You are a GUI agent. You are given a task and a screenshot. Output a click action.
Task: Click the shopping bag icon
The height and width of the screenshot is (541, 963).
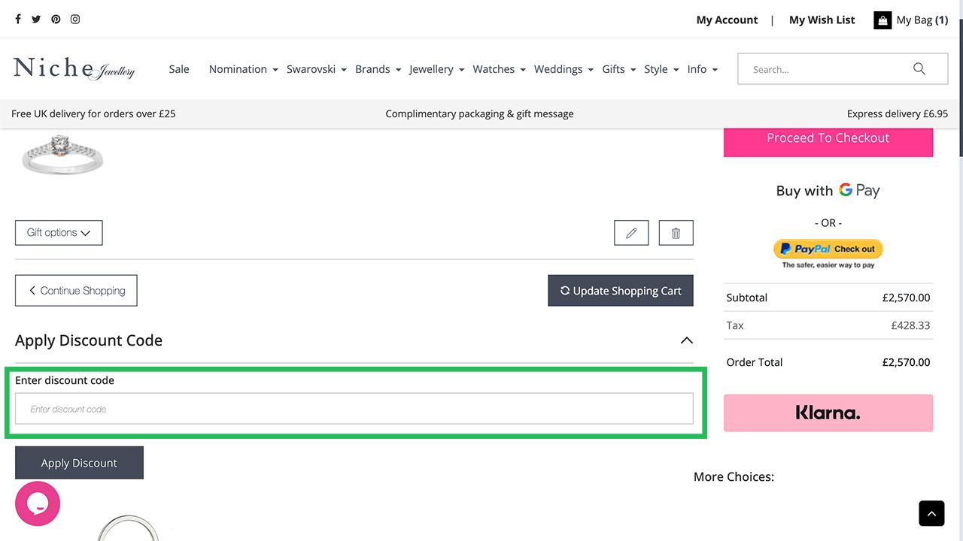pos(882,20)
